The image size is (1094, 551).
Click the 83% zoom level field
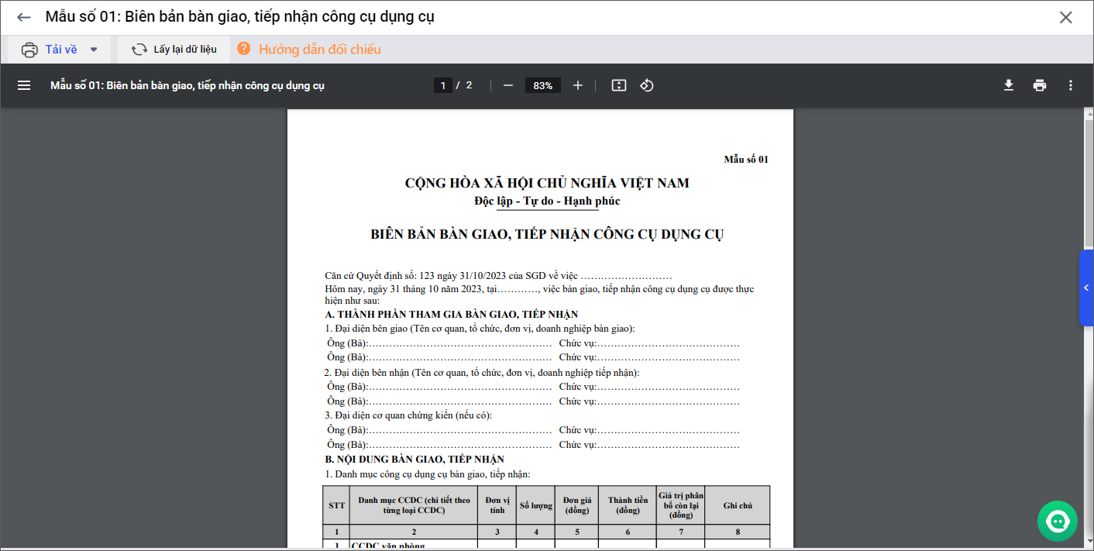click(542, 85)
